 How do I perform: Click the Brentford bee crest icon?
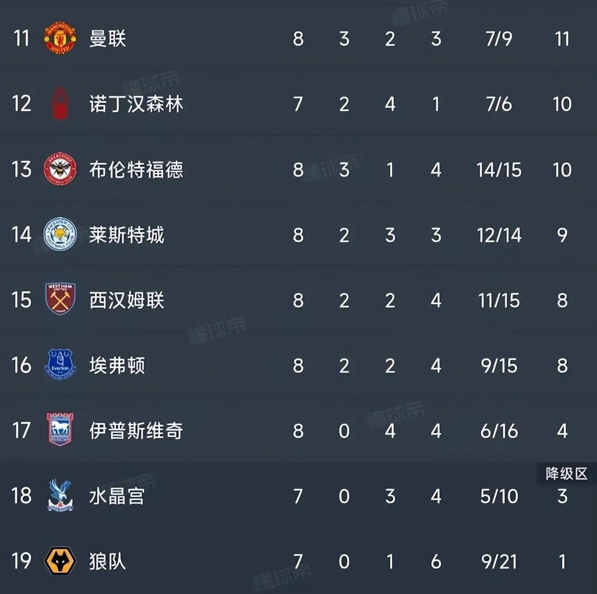point(60,169)
